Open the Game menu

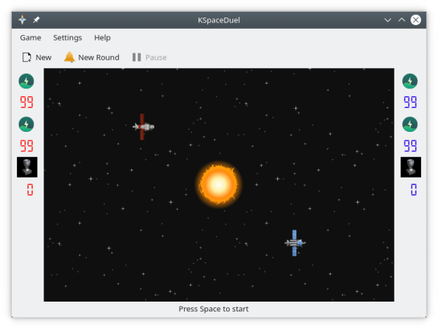tap(30, 38)
